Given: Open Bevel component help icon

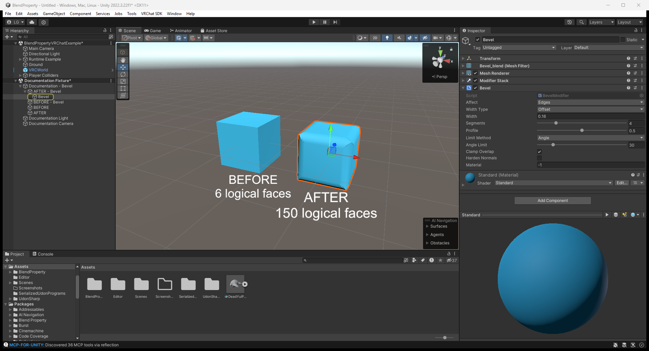Looking at the screenshot, I should click(x=629, y=88).
